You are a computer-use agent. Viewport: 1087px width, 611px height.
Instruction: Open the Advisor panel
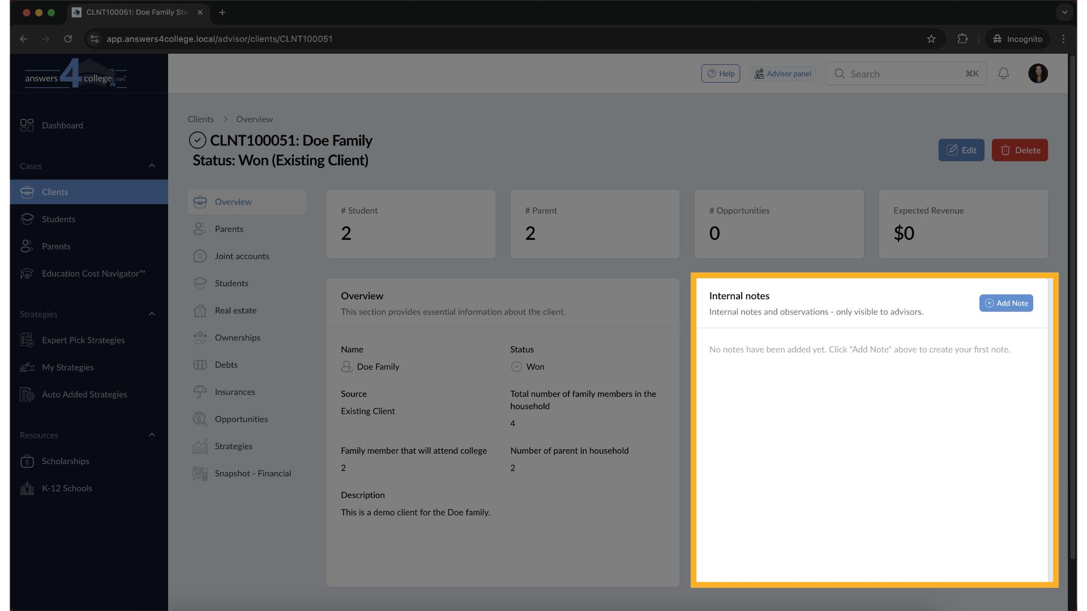(783, 73)
